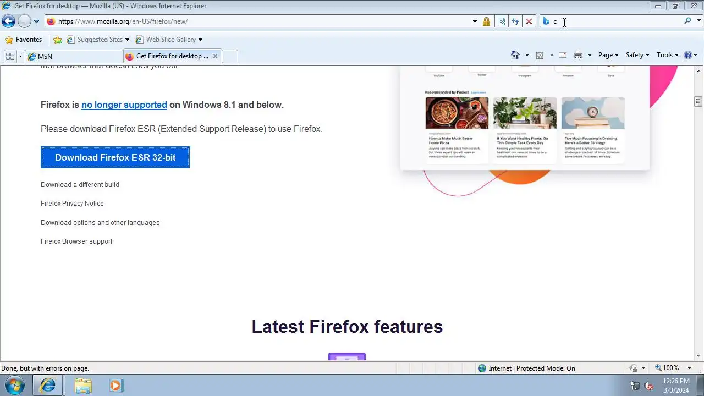Viewport: 704px width, 396px height.
Task: Open the Page menu
Action: point(608,55)
